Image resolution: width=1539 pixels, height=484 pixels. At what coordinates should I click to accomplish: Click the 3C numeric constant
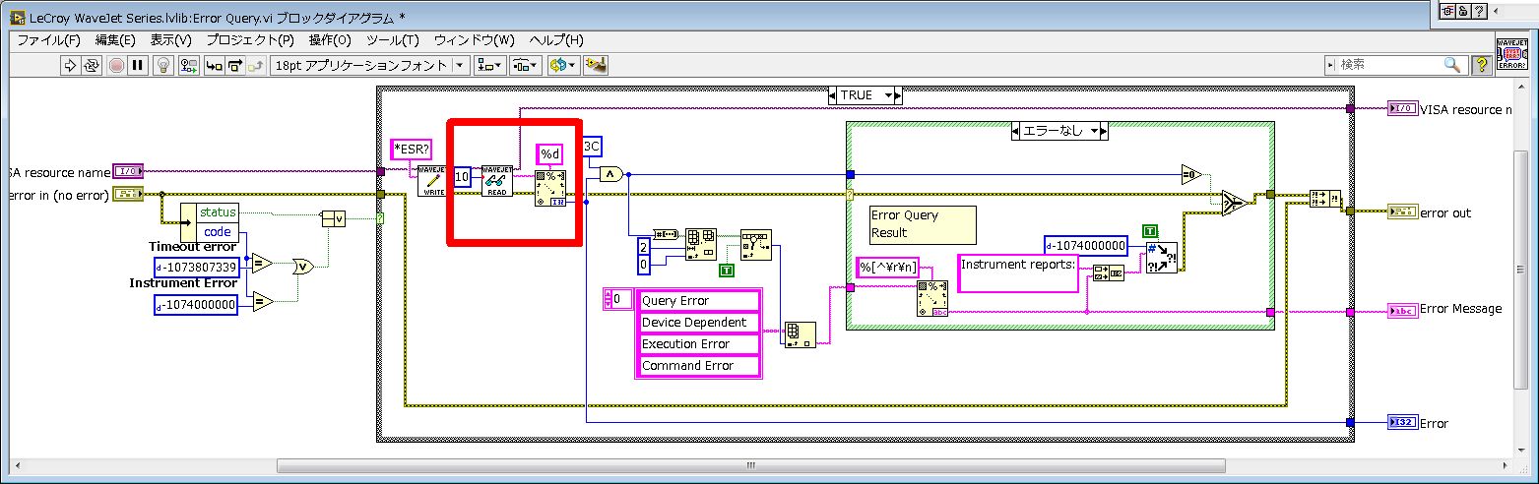pyautogui.click(x=592, y=147)
